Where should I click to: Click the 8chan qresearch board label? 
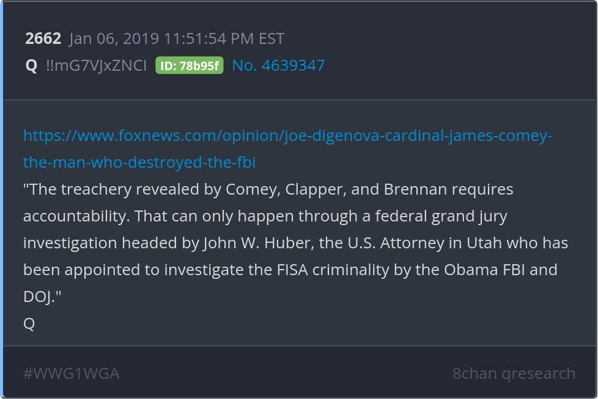514,373
